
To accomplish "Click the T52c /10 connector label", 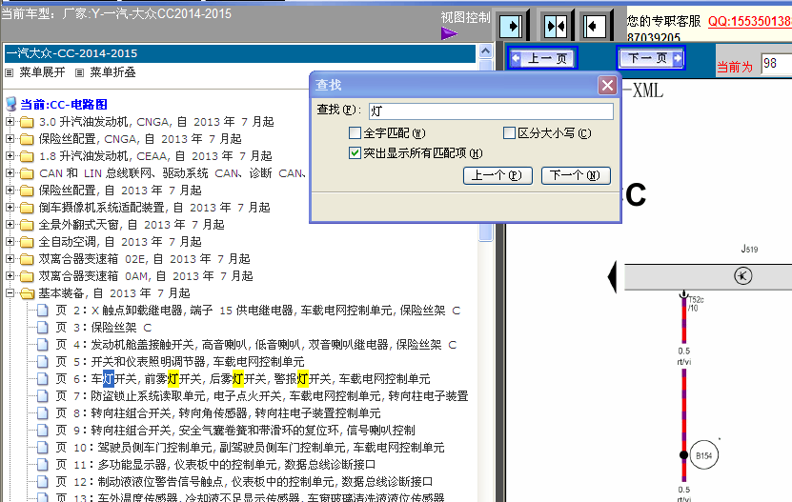I will pyautogui.click(x=696, y=304).
